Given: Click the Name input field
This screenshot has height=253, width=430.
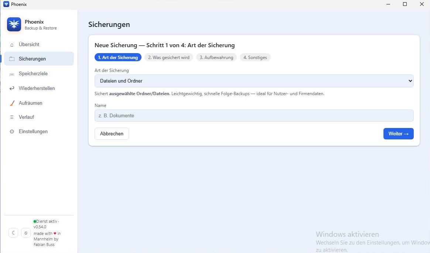Looking at the screenshot, I should tap(254, 115).
